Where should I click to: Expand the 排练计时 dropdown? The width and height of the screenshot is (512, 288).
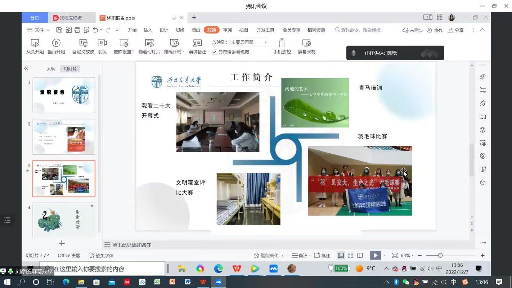point(184,51)
